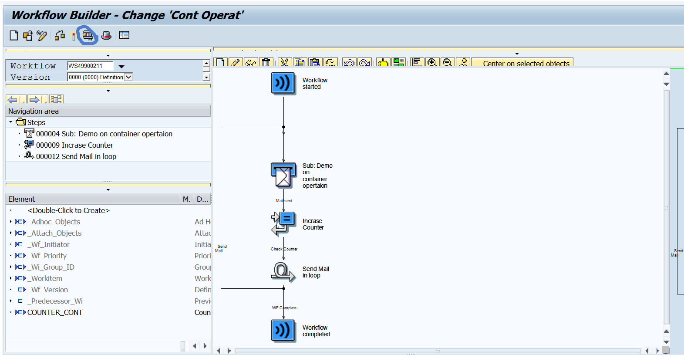Image resolution: width=684 pixels, height=355 pixels.
Task: Click the zoom out magnifier icon
Action: coord(447,63)
